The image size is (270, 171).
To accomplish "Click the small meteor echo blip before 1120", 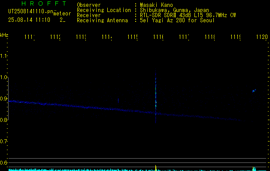I will tap(254, 91).
